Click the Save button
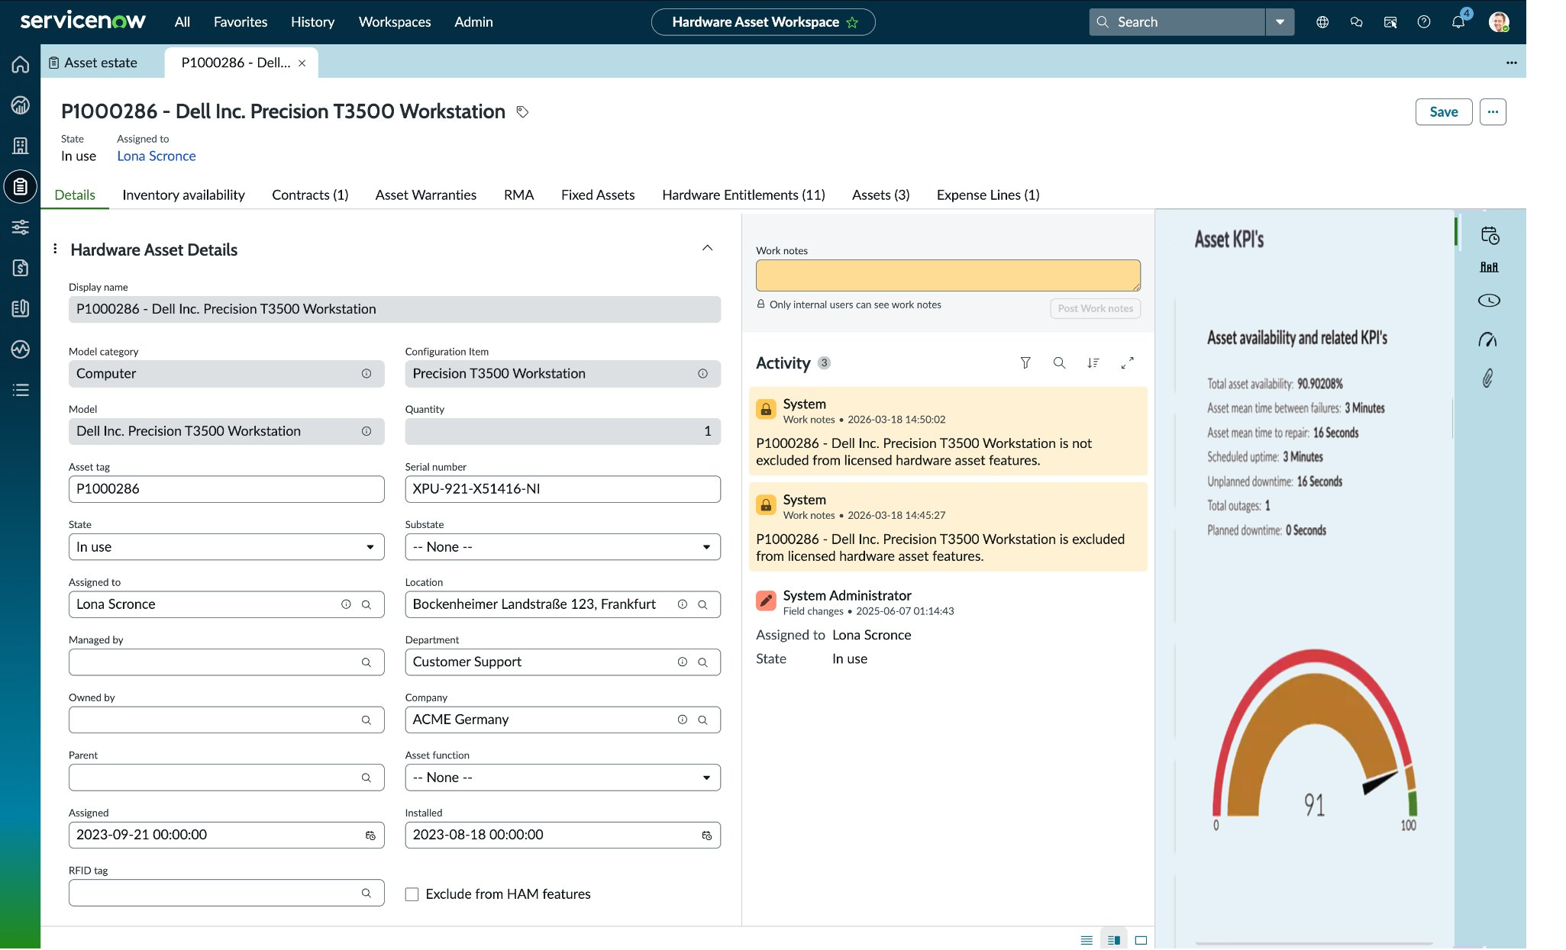Viewport: 1566px width, 950px height. (1443, 112)
